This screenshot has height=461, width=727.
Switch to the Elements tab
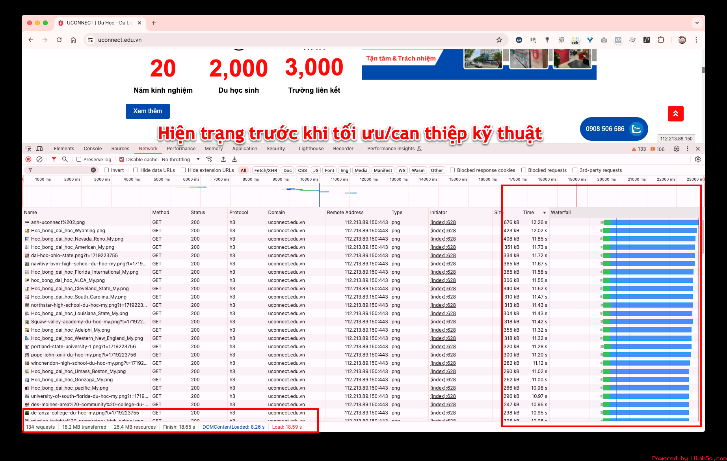pos(64,149)
